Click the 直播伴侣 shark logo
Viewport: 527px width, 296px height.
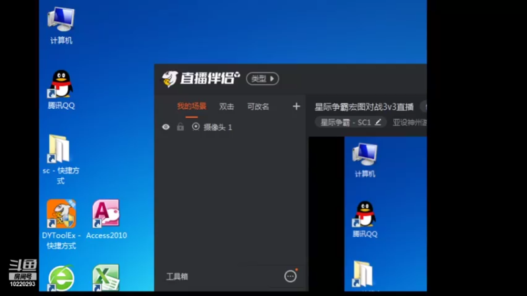tap(169, 79)
